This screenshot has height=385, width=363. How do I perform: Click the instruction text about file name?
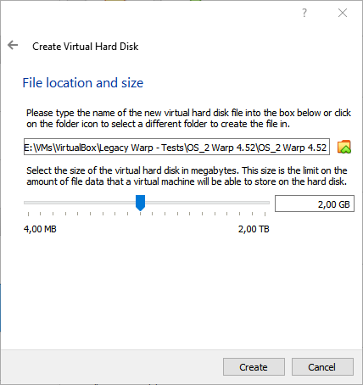[188, 119]
